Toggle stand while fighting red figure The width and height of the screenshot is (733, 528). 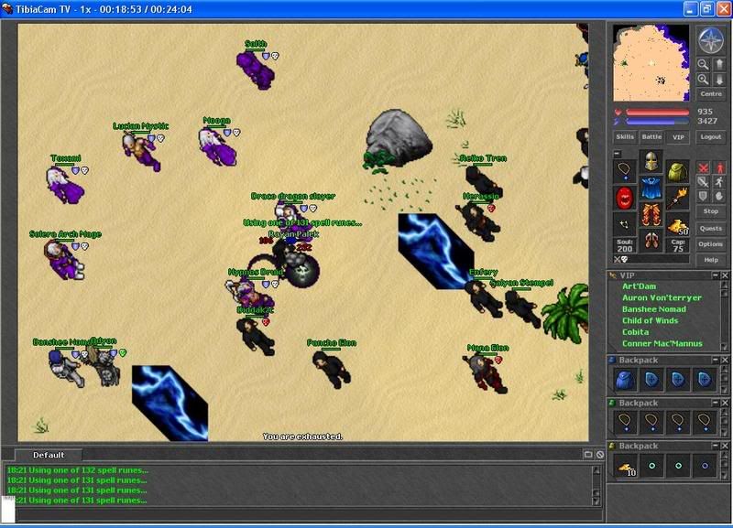719,167
